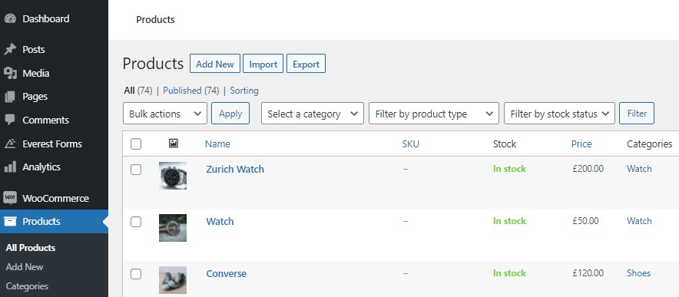
Task: Click the Filter button
Action: [637, 114]
